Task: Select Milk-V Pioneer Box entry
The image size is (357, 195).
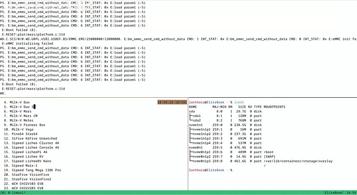Action: point(25,125)
